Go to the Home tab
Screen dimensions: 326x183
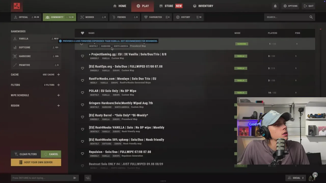click(120, 6)
